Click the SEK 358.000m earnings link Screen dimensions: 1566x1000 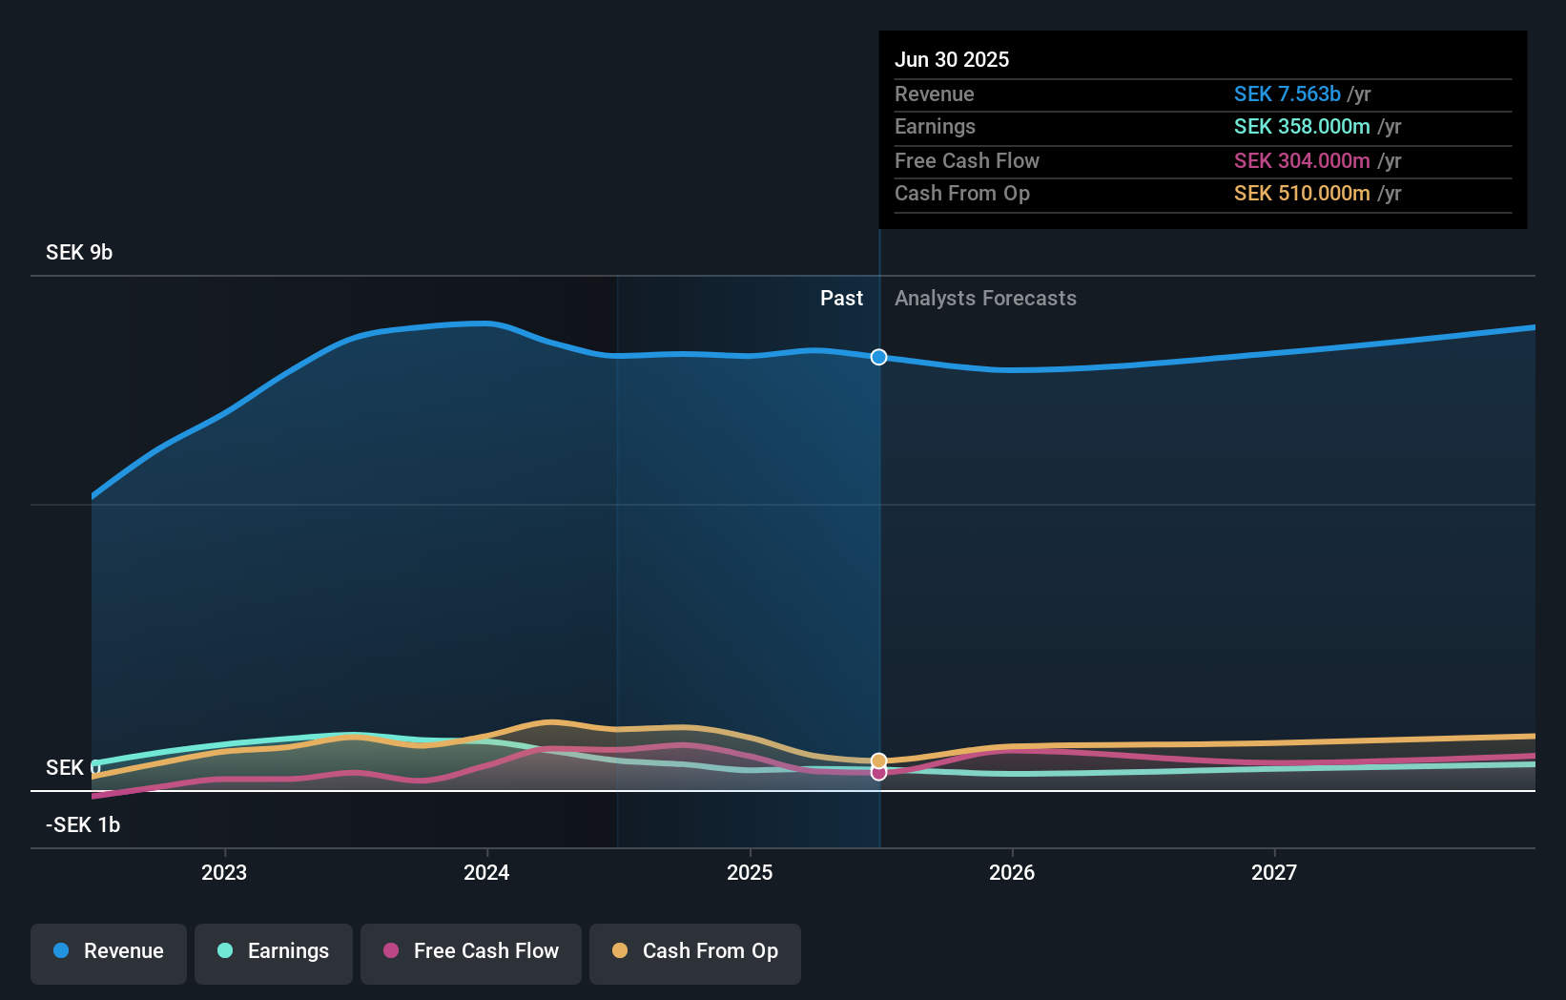[1301, 127]
